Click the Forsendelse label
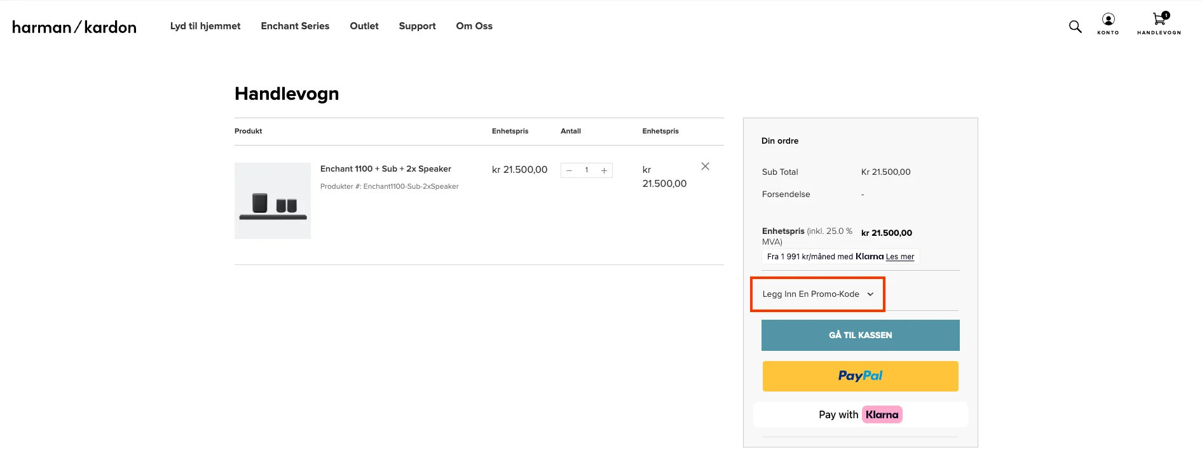This screenshot has height=464, width=1202. coord(786,194)
